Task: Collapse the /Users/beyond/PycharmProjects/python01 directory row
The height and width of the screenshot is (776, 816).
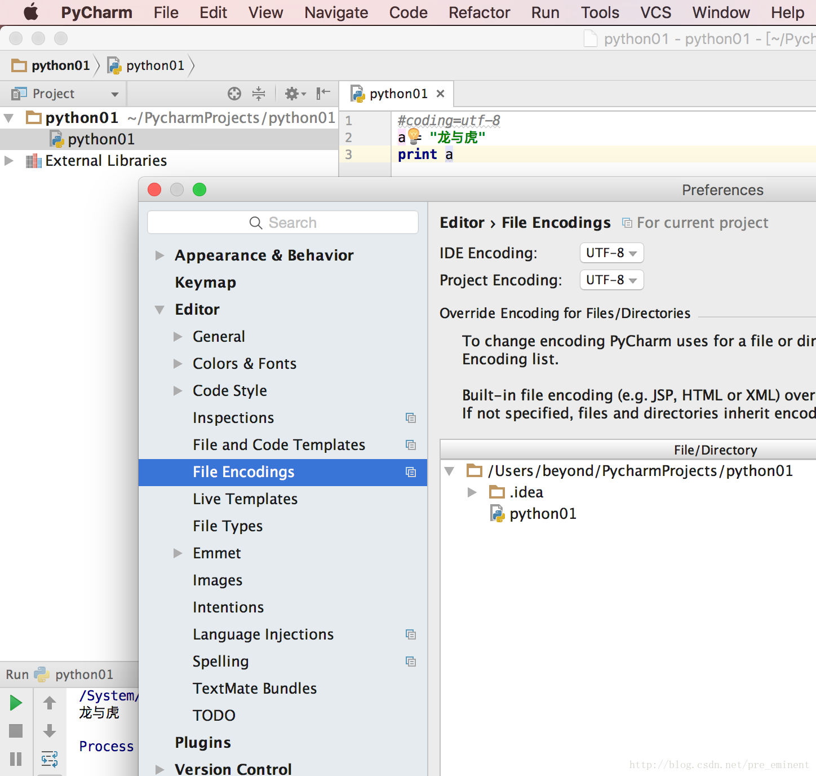Action: click(450, 471)
